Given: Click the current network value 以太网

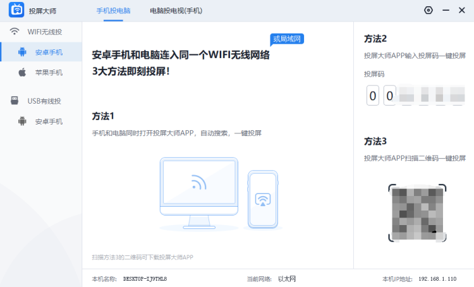Looking at the screenshot, I should 287,279.
